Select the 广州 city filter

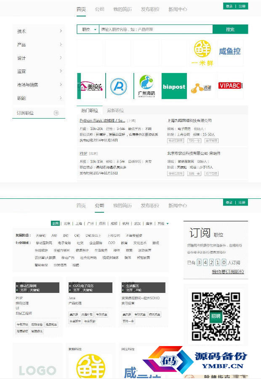(91, 223)
